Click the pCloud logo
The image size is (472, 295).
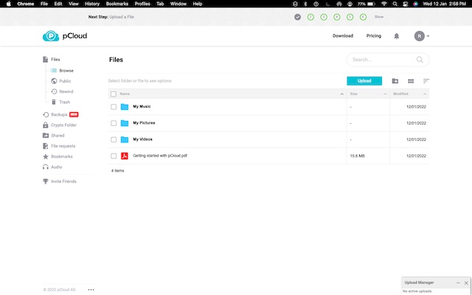pos(65,36)
